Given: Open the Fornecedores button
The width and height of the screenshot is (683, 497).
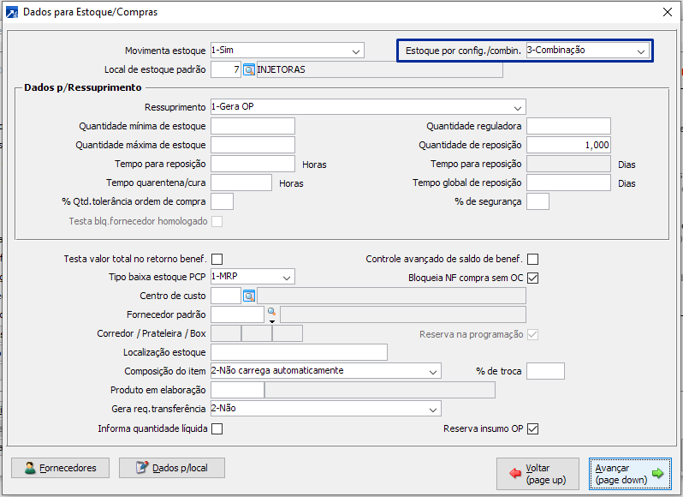Looking at the screenshot, I should [x=61, y=468].
